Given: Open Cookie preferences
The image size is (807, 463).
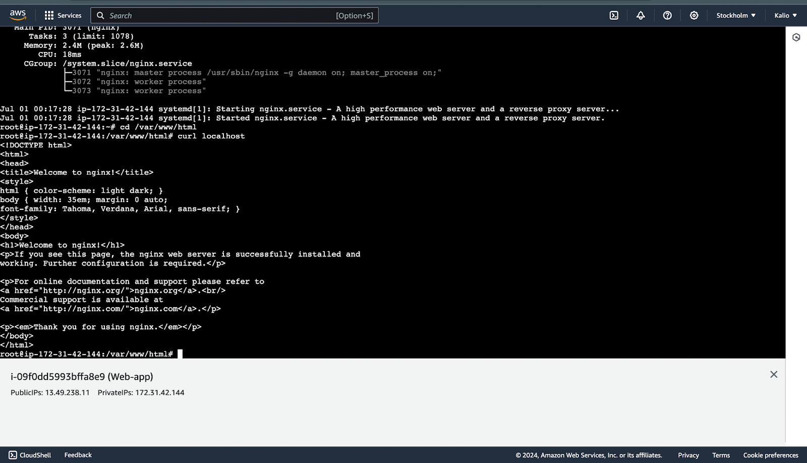Looking at the screenshot, I should tap(771, 455).
